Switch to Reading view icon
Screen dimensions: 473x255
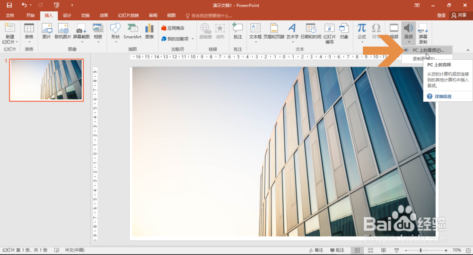click(384, 250)
